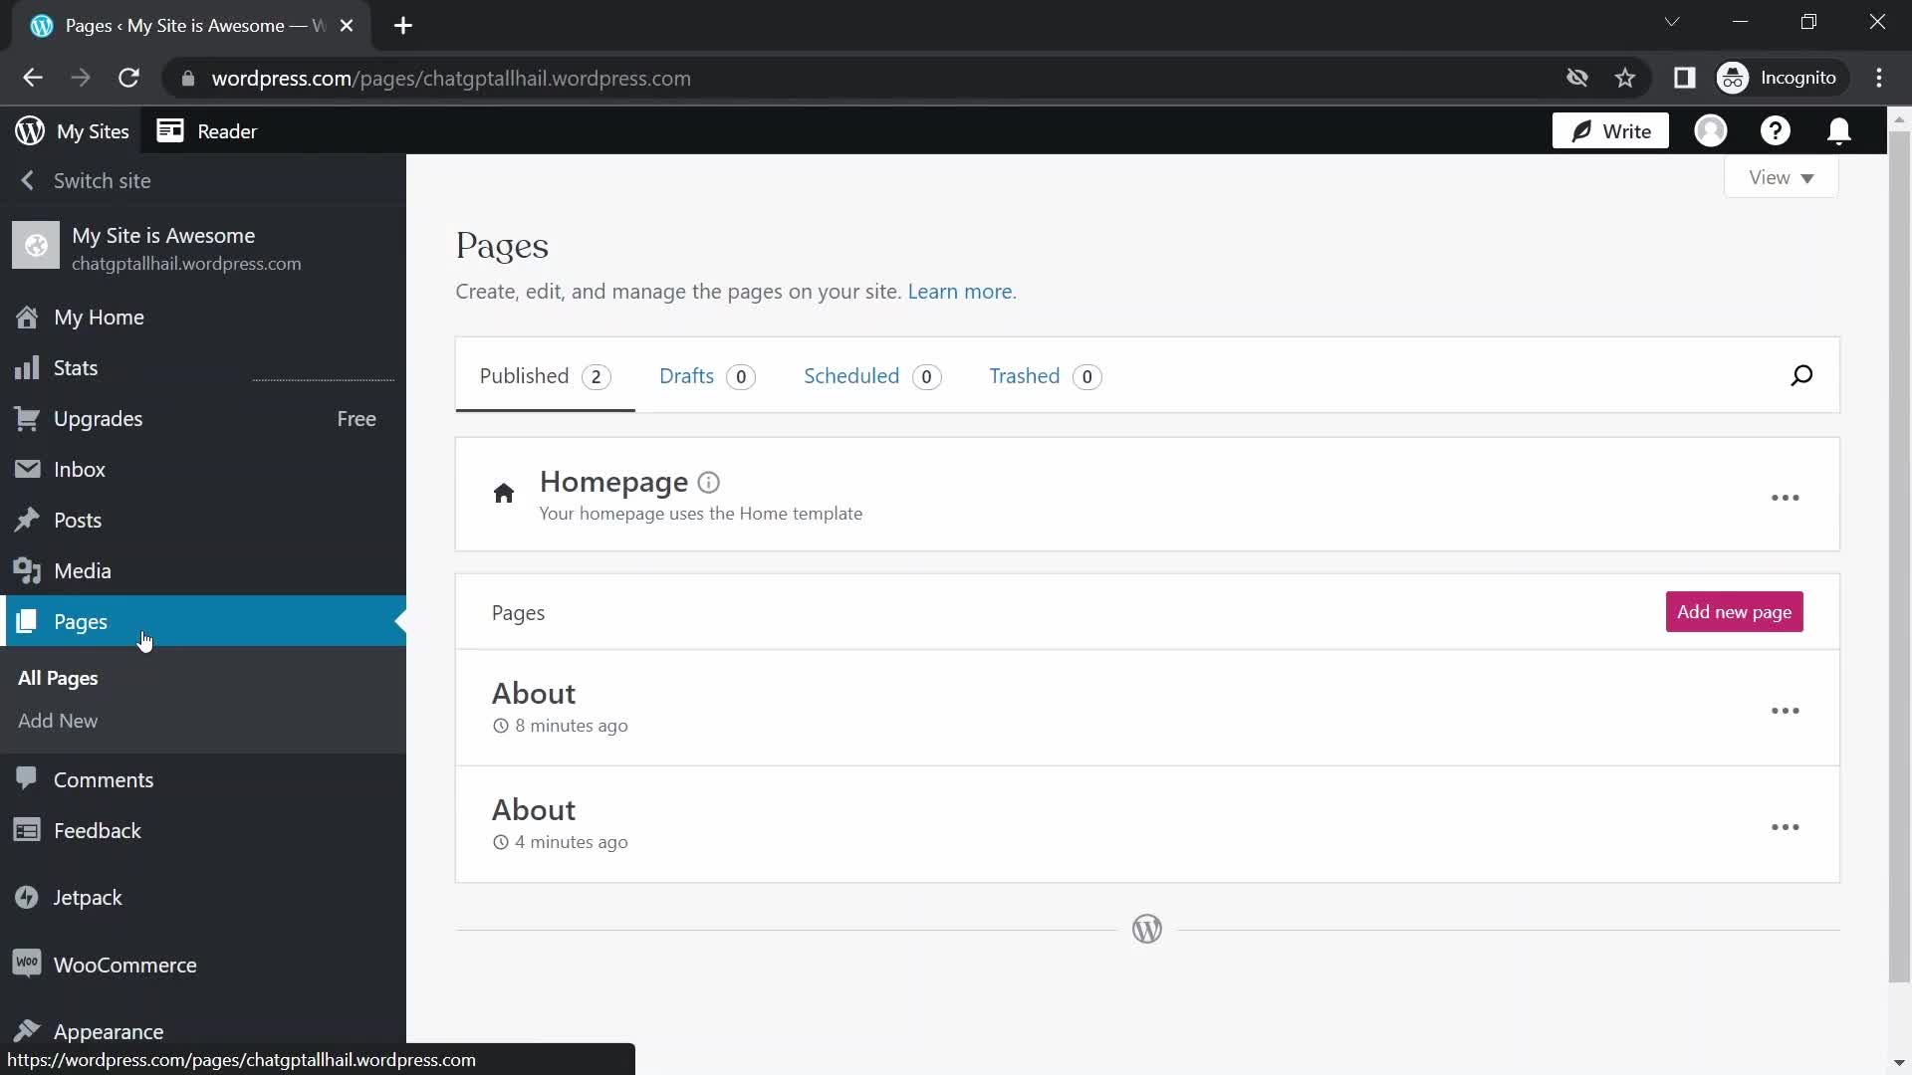
Task: Select Stats in the sidebar
Action: (75, 366)
